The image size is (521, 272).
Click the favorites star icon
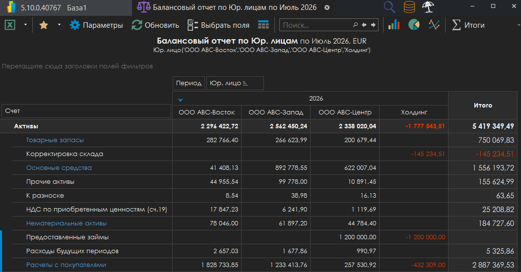(x=44, y=25)
